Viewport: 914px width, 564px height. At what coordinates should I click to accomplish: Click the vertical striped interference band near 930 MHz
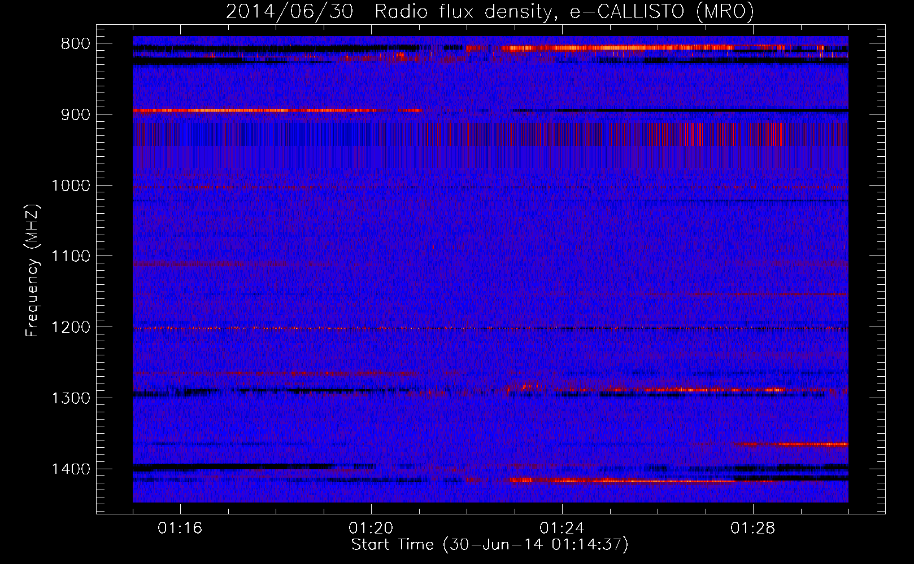click(490, 134)
